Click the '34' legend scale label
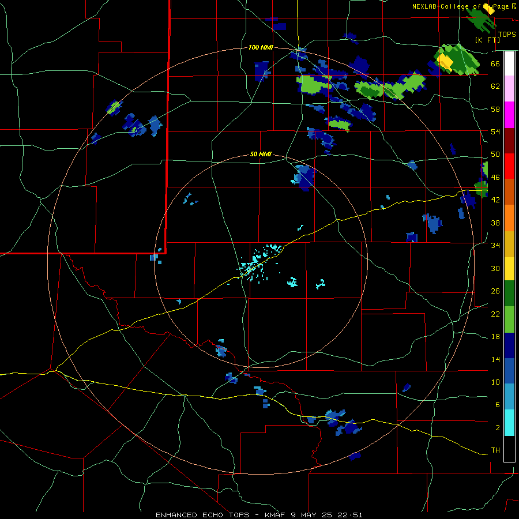519x519 pixels. 495,246
